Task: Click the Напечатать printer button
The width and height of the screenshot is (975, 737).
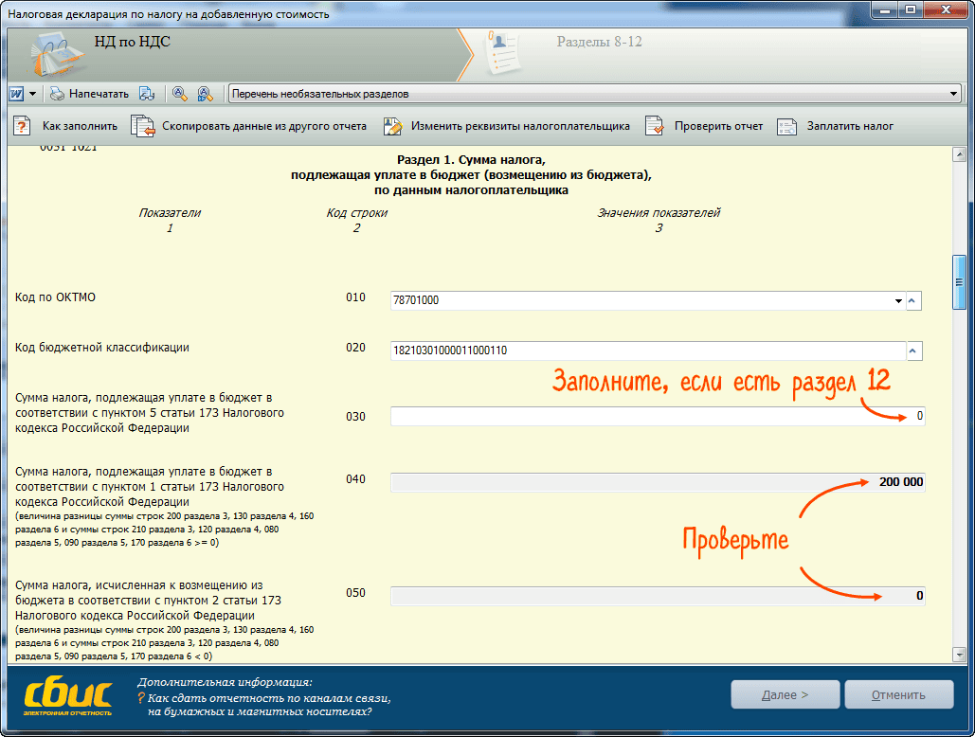Action: [88, 94]
